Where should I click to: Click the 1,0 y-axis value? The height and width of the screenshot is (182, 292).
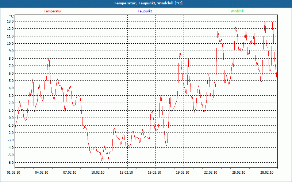[11, 111]
